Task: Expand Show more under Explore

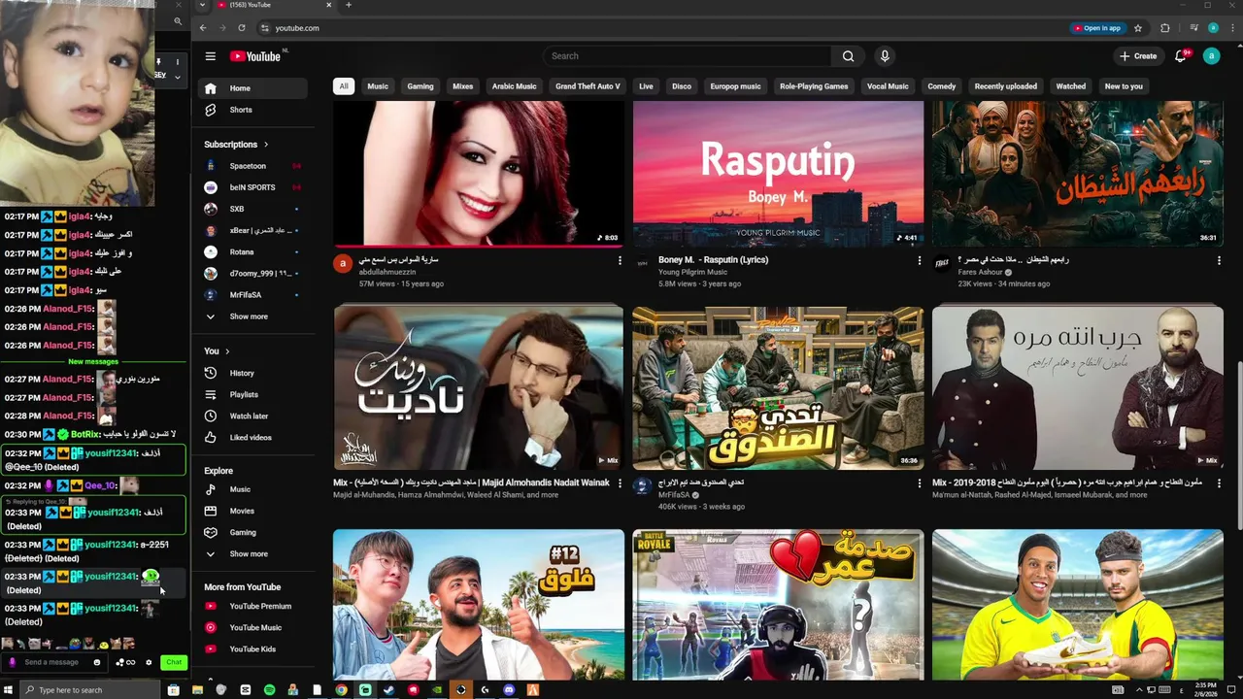Action: click(252, 553)
